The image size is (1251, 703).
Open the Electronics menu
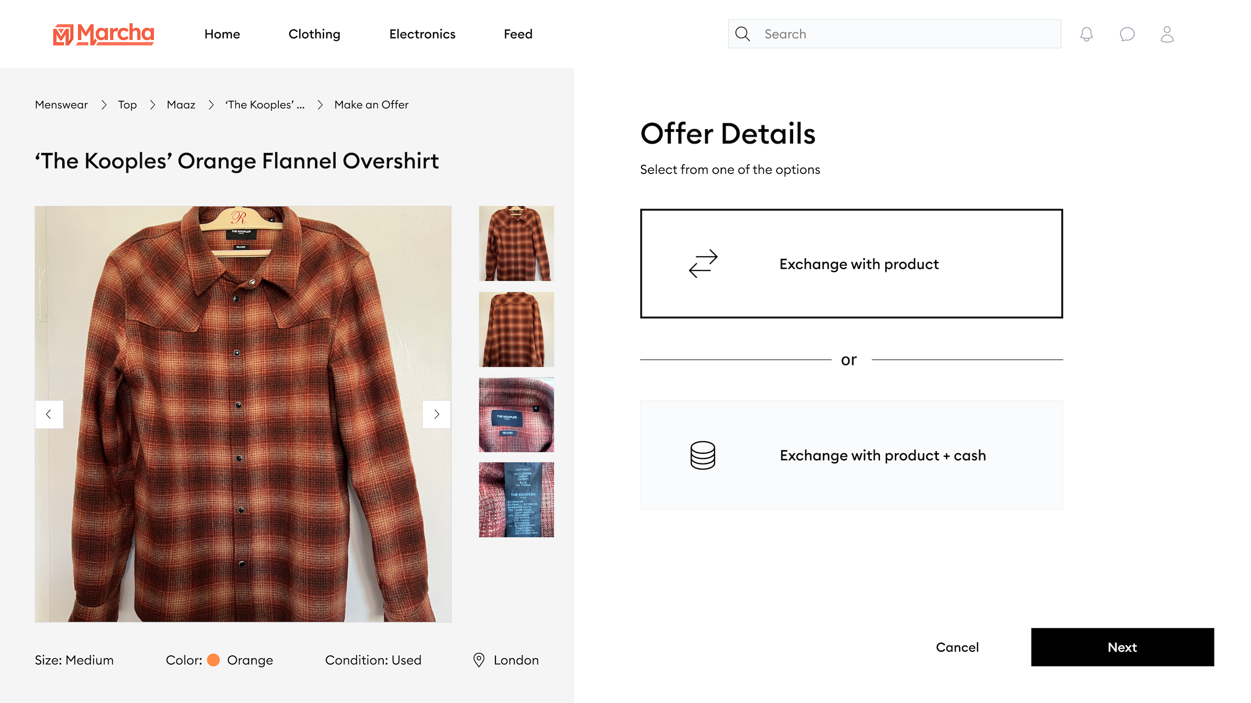click(422, 34)
